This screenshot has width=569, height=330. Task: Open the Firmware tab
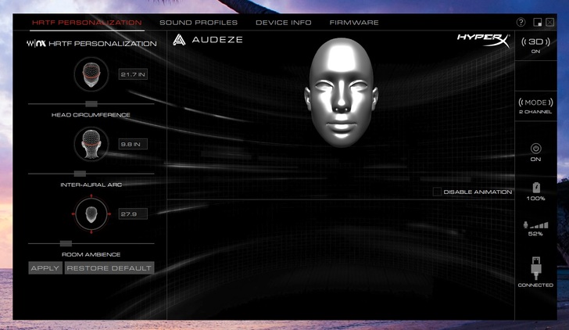354,23
